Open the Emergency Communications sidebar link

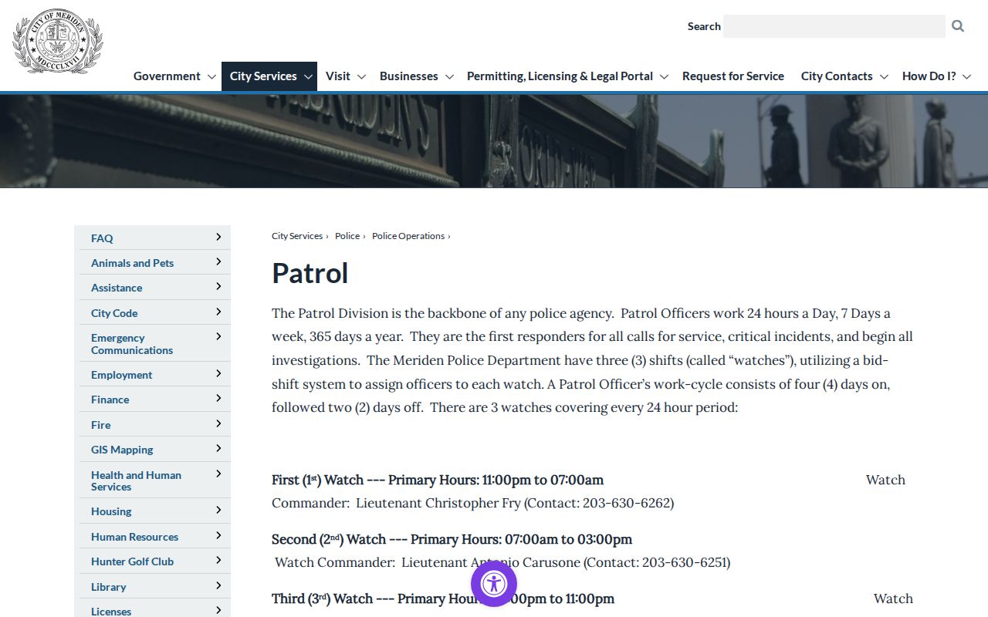pos(132,344)
